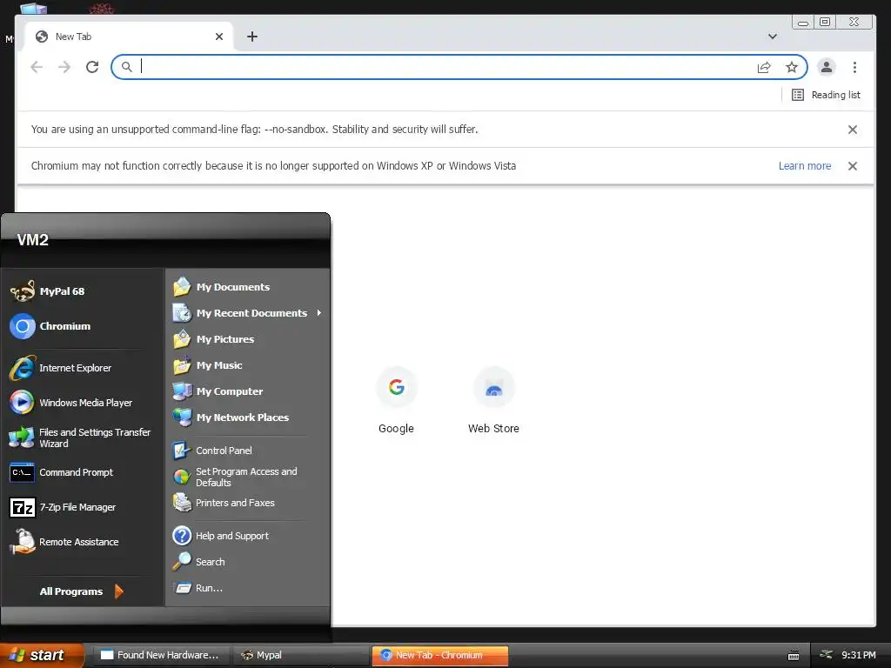891x668 pixels.
Task: Open Search from Start menu
Action: [199, 562]
